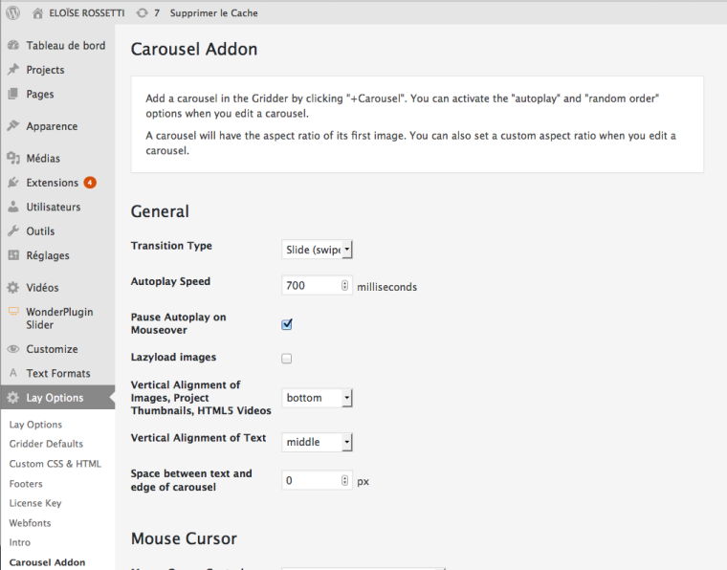This screenshot has height=570, width=727.
Task: Open the Transition Type dropdown
Action: [x=318, y=250]
